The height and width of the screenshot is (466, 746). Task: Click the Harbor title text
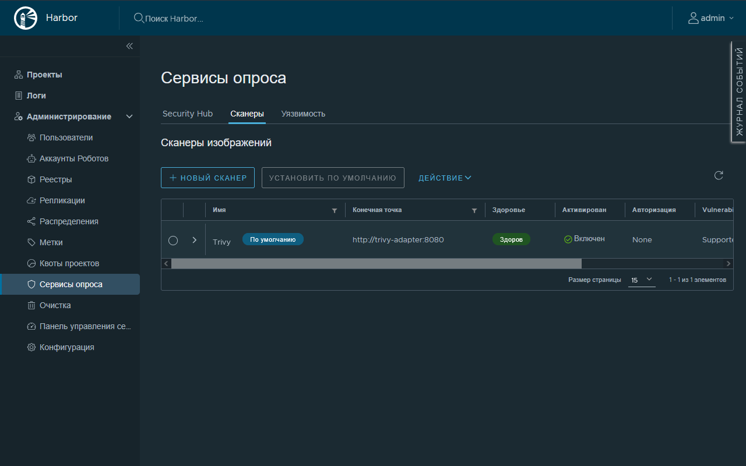pos(62,17)
